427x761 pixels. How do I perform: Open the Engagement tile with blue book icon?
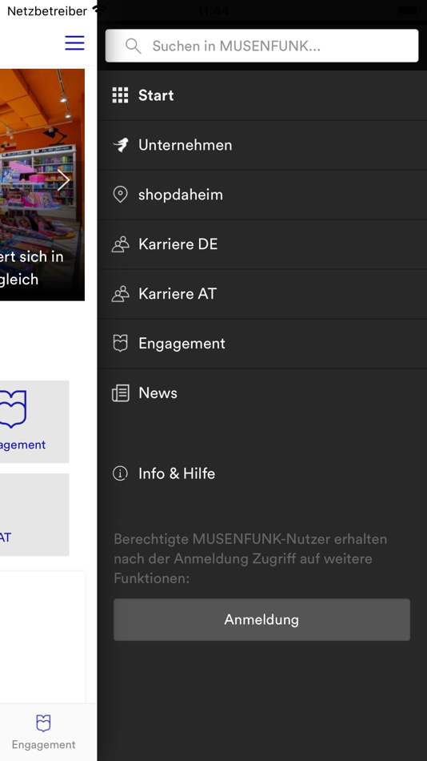pyautogui.click(x=34, y=421)
